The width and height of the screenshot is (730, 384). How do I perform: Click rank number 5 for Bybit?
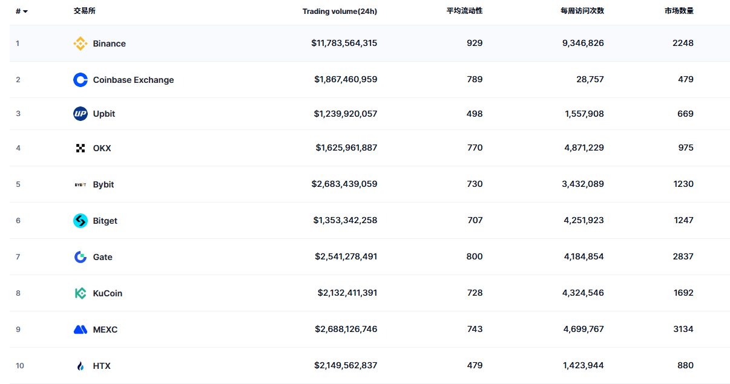(18, 184)
